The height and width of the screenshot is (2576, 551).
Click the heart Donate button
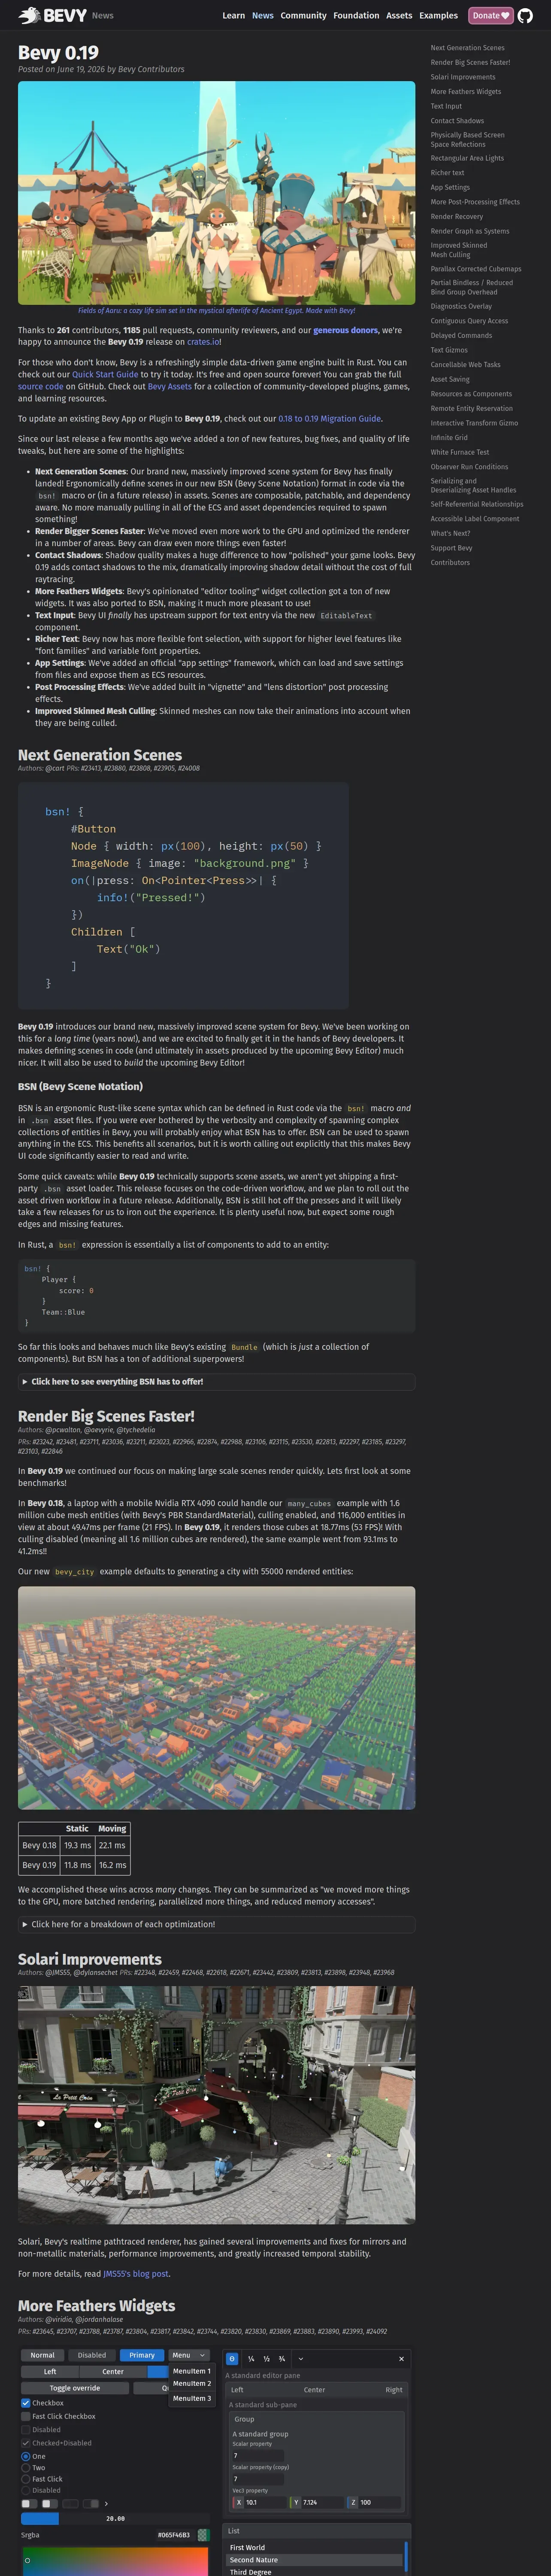pos(490,16)
